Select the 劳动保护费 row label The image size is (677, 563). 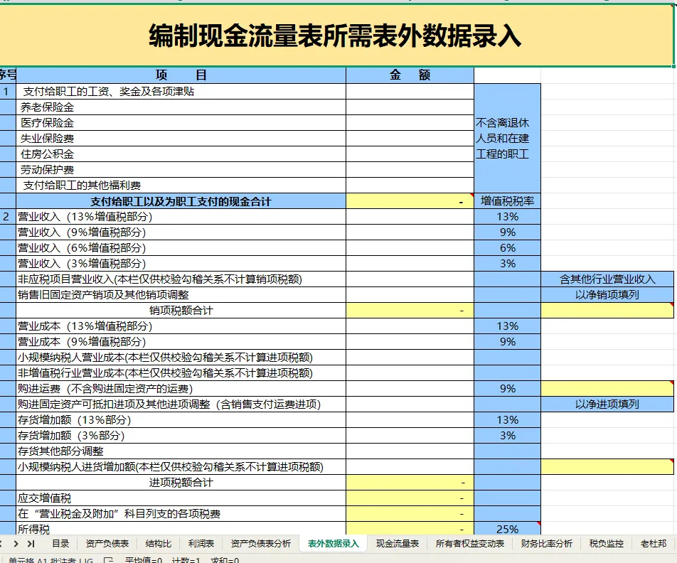[x=181, y=170]
